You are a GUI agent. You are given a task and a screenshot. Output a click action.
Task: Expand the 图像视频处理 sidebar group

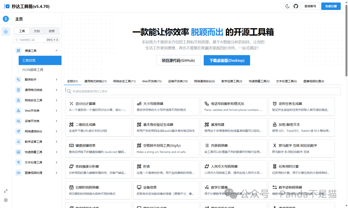click(37, 173)
